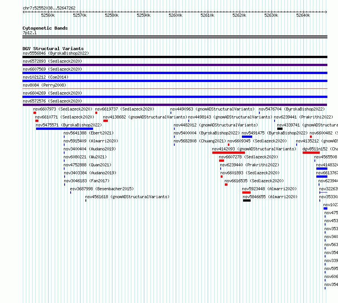Click the nsv6616535 (Sedlazeck2020) label

click(x=254, y=181)
